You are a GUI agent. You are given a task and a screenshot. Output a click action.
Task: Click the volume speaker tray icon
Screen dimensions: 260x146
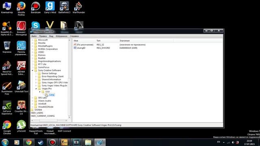(233, 142)
